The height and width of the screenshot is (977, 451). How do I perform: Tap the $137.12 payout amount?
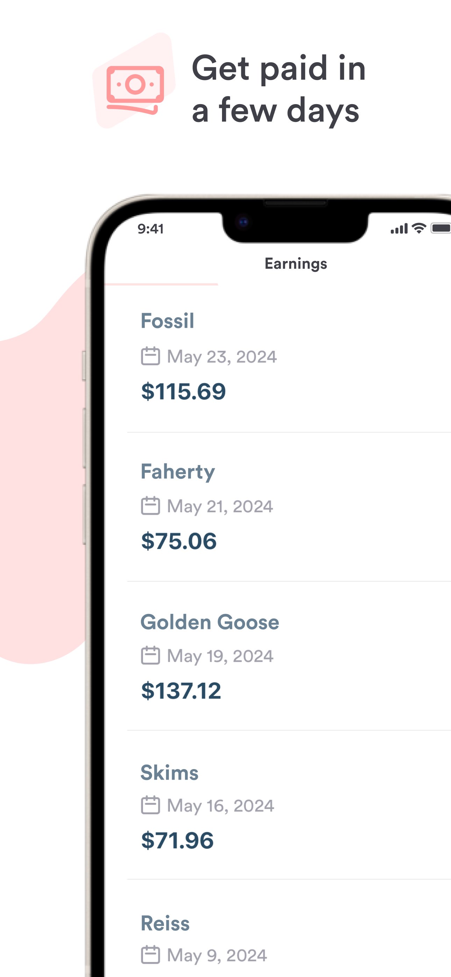[x=181, y=691]
